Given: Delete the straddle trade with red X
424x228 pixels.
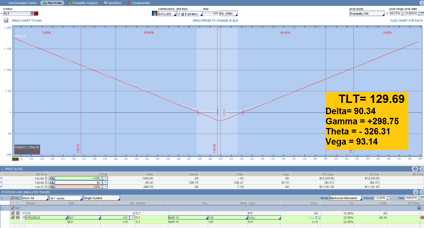Looking at the screenshot, I should pos(422,218).
